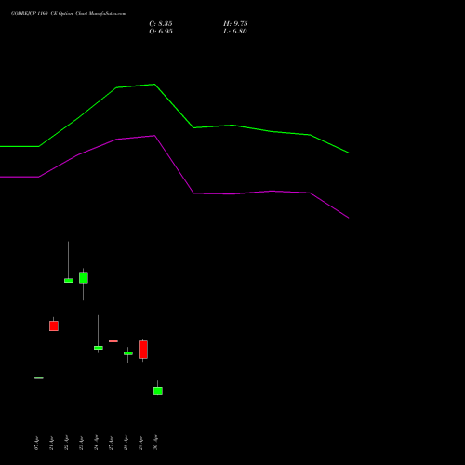
Task: Click the "27 Apr" date axis label
Action: coord(111,443)
